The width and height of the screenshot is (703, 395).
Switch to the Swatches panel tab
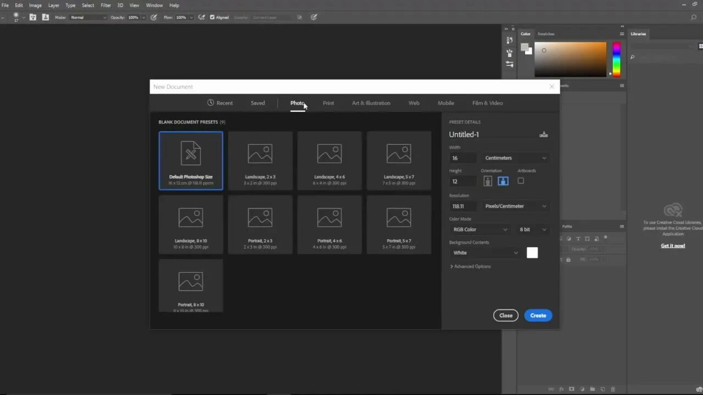[x=546, y=34]
